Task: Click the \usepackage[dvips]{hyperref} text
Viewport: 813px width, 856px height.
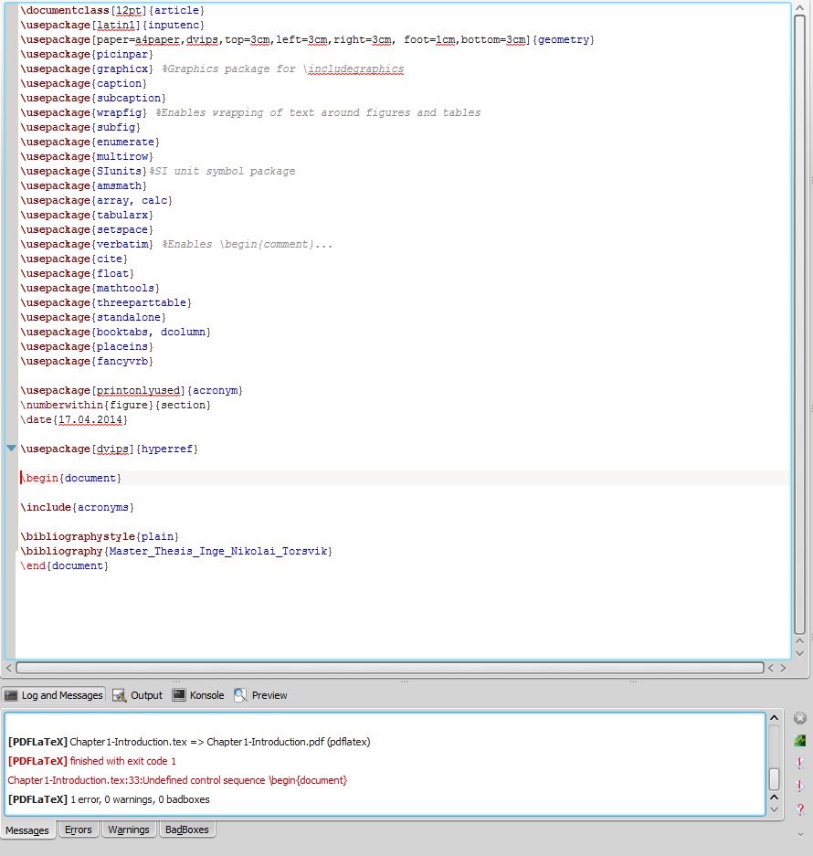Action: pos(110,449)
